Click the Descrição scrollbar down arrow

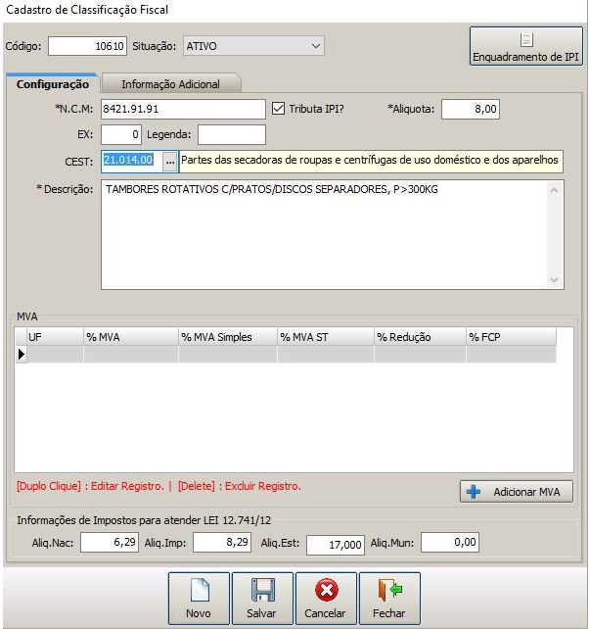pos(555,279)
